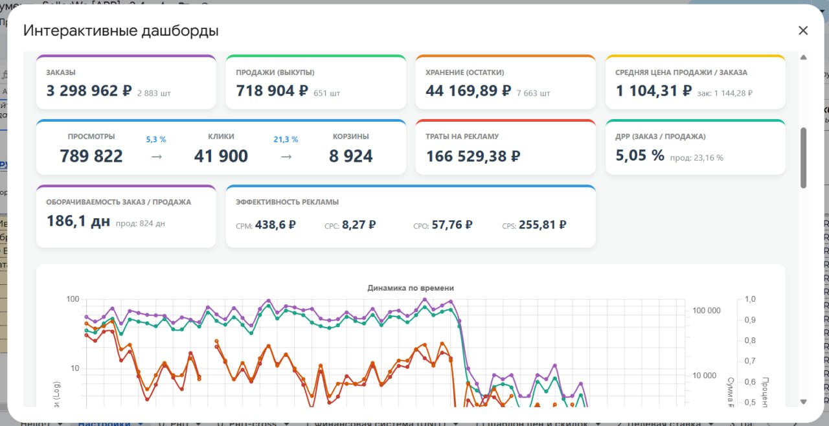829x426 pixels.
Task: Click the Средняя цена продажи / заказа card
Action: pos(696,82)
